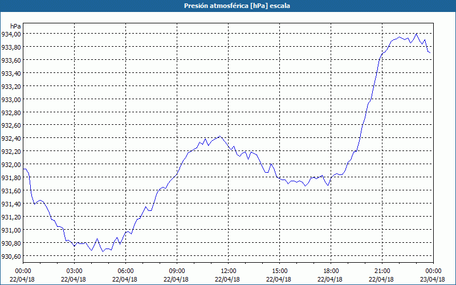
Task: Select the 932,80 axis value
Action: click(x=11, y=112)
